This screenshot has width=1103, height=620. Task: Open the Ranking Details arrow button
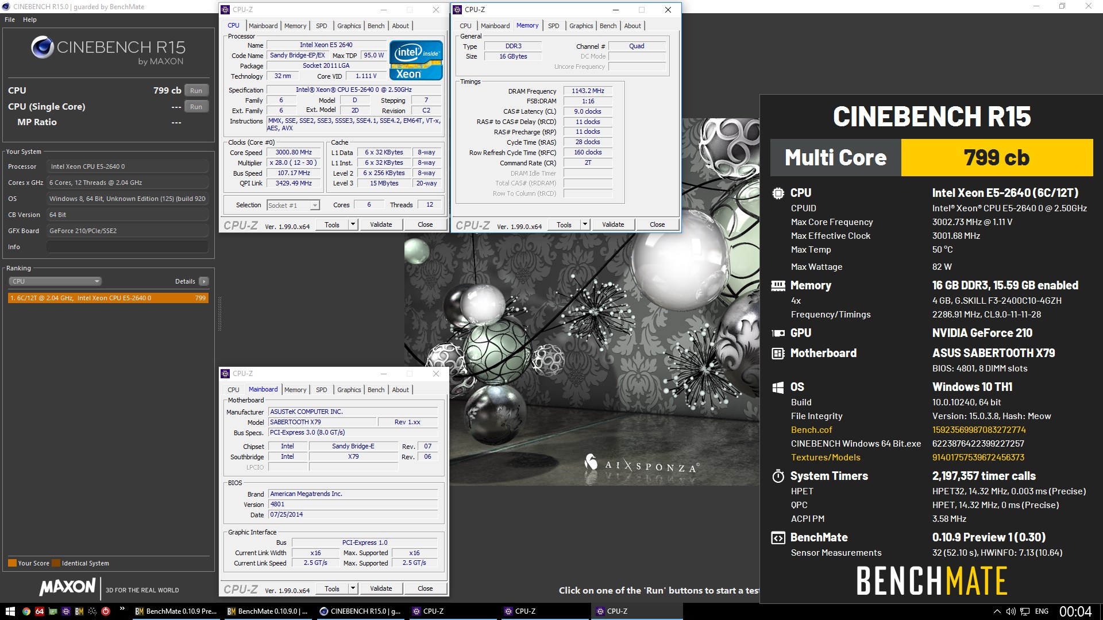point(203,281)
